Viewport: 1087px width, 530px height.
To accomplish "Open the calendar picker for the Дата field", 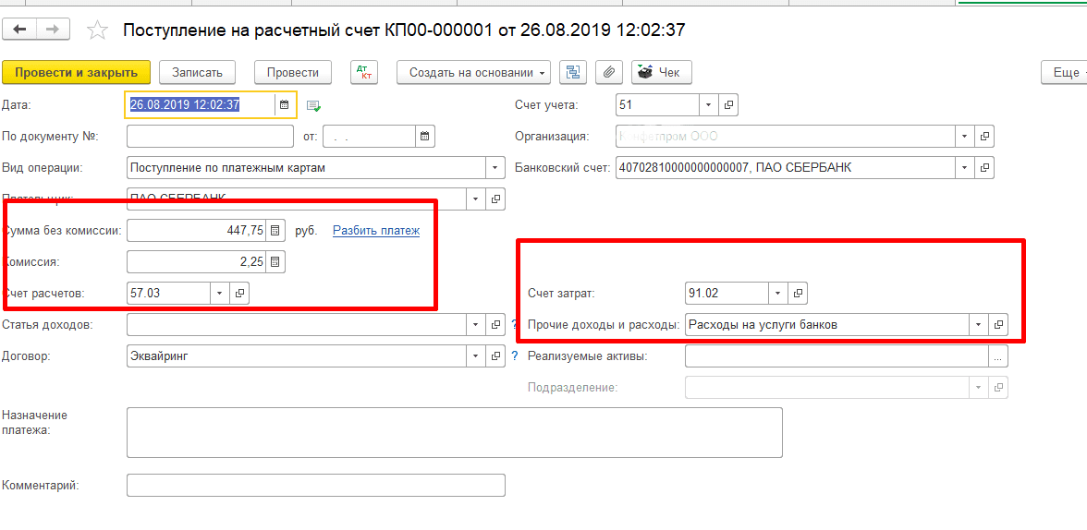I will [x=285, y=105].
